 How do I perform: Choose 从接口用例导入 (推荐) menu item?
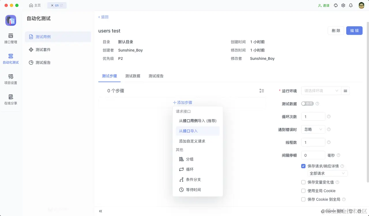tap(197, 121)
